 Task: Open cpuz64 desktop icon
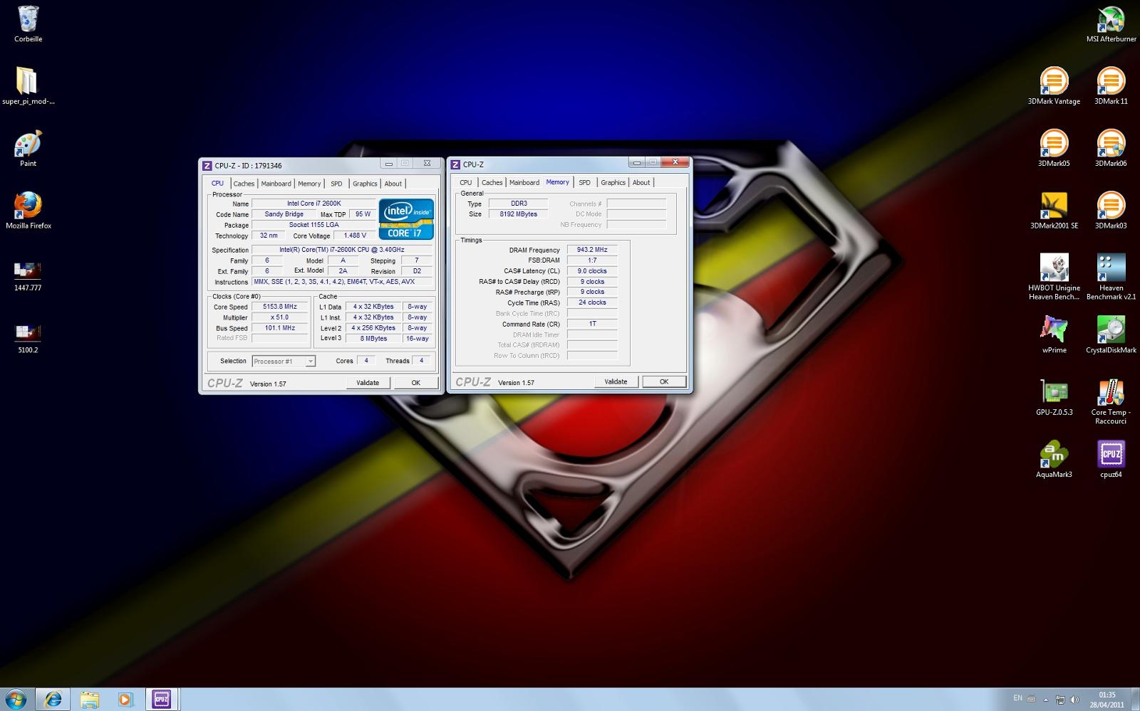click(x=1111, y=459)
